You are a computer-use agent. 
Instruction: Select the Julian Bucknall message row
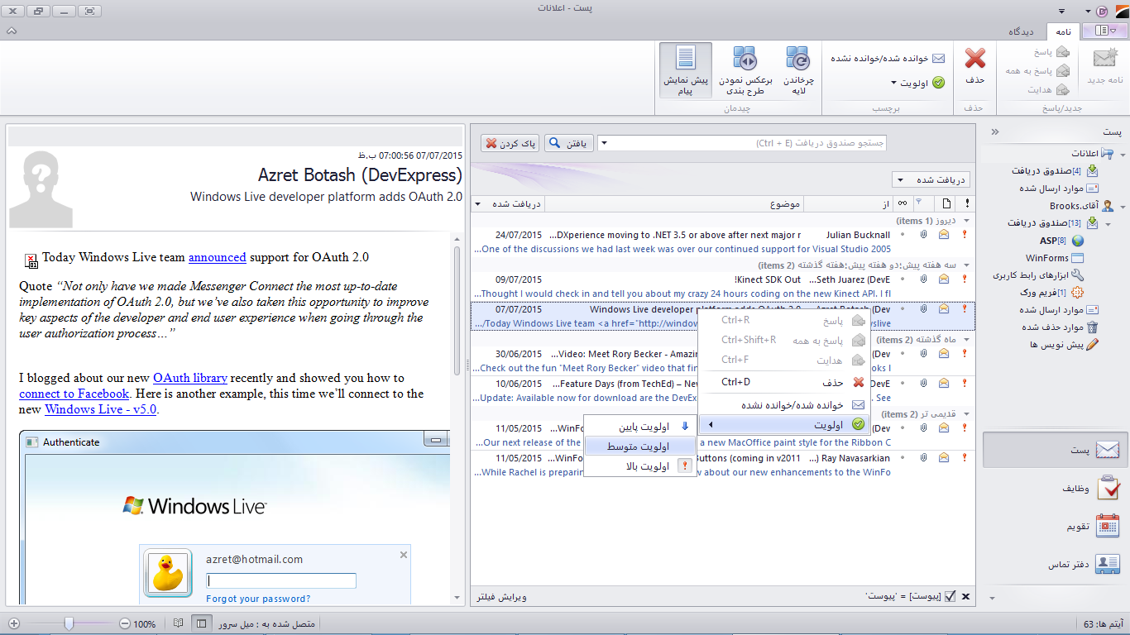[x=723, y=241]
